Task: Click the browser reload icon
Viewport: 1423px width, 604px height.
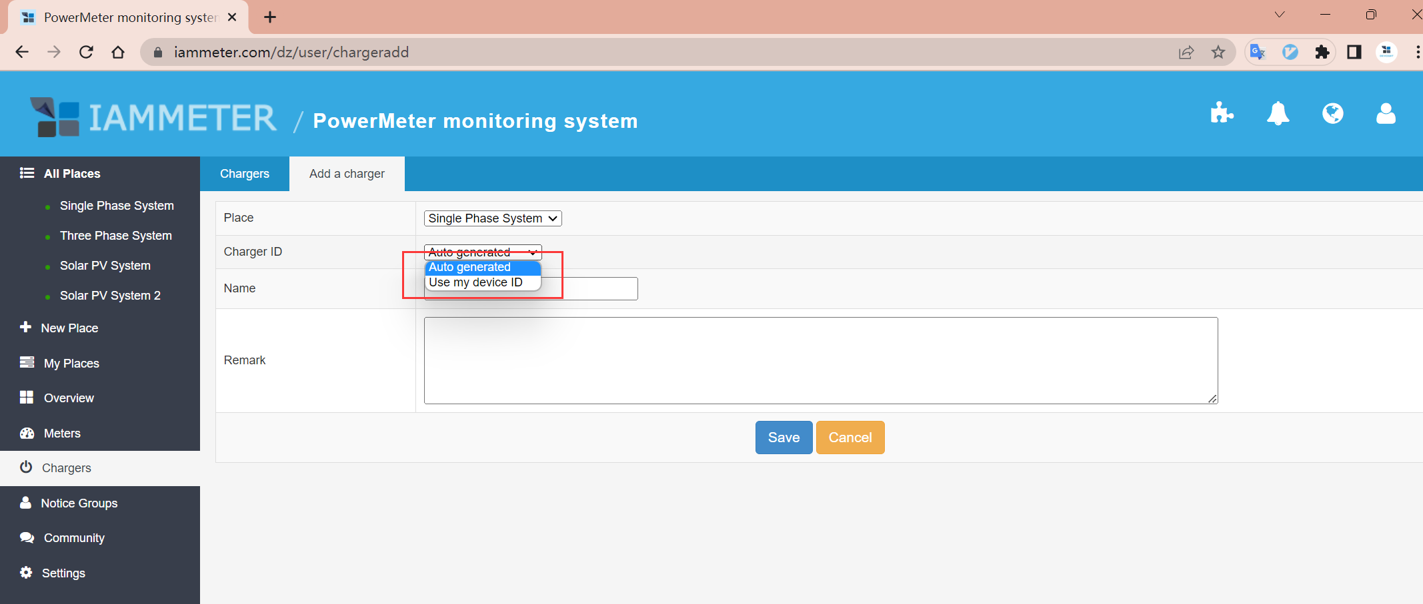Action: [x=86, y=52]
